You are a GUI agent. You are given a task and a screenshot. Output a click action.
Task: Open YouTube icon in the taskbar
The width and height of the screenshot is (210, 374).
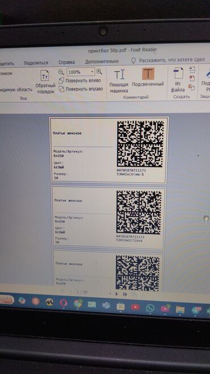coord(135,307)
